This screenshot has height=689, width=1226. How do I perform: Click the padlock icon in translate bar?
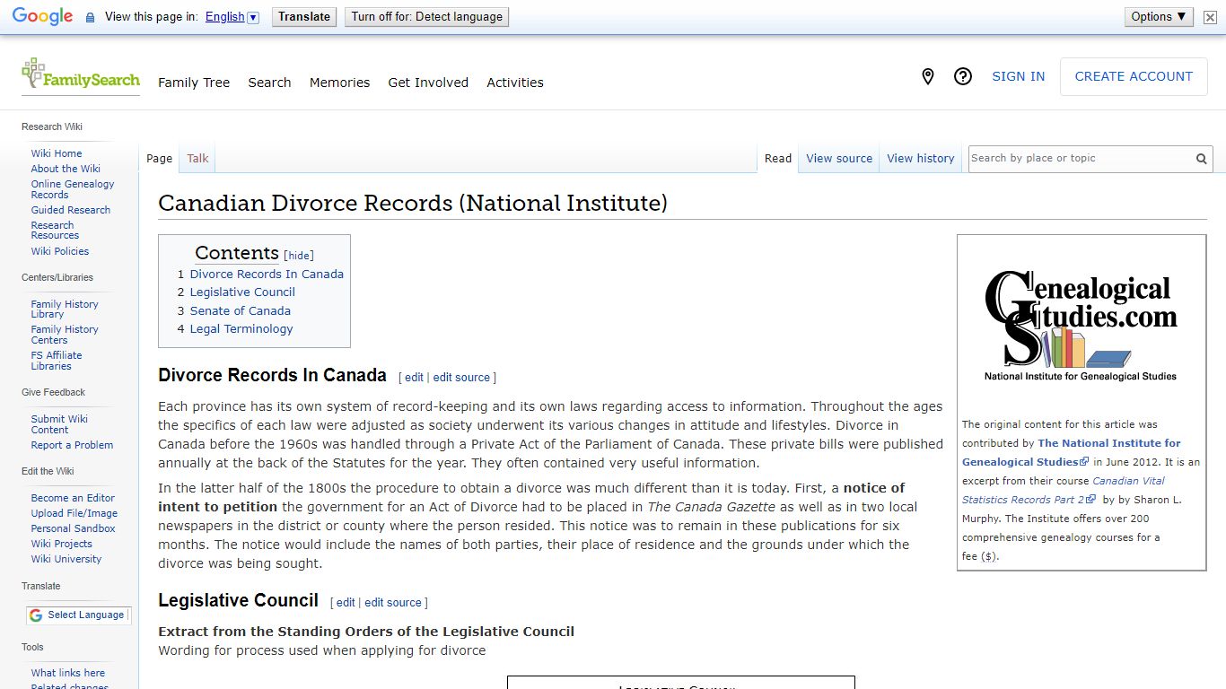(x=90, y=17)
